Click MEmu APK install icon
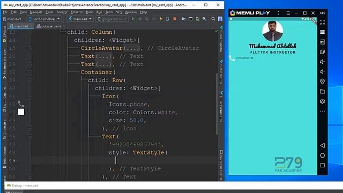Screen dimensions: 343x193 point(323,42)
